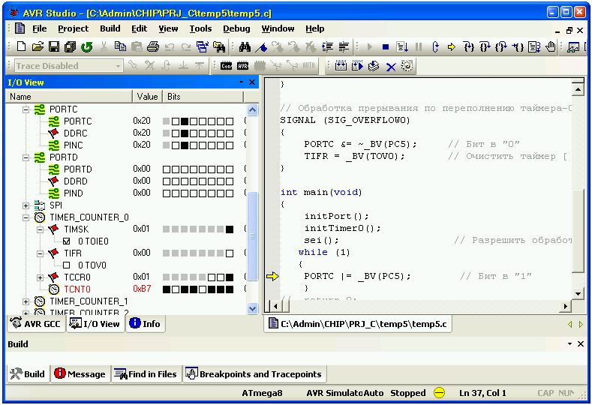Click the Step Into debug icon
This screenshot has height=405, width=592.
pyautogui.click(x=468, y=46)
